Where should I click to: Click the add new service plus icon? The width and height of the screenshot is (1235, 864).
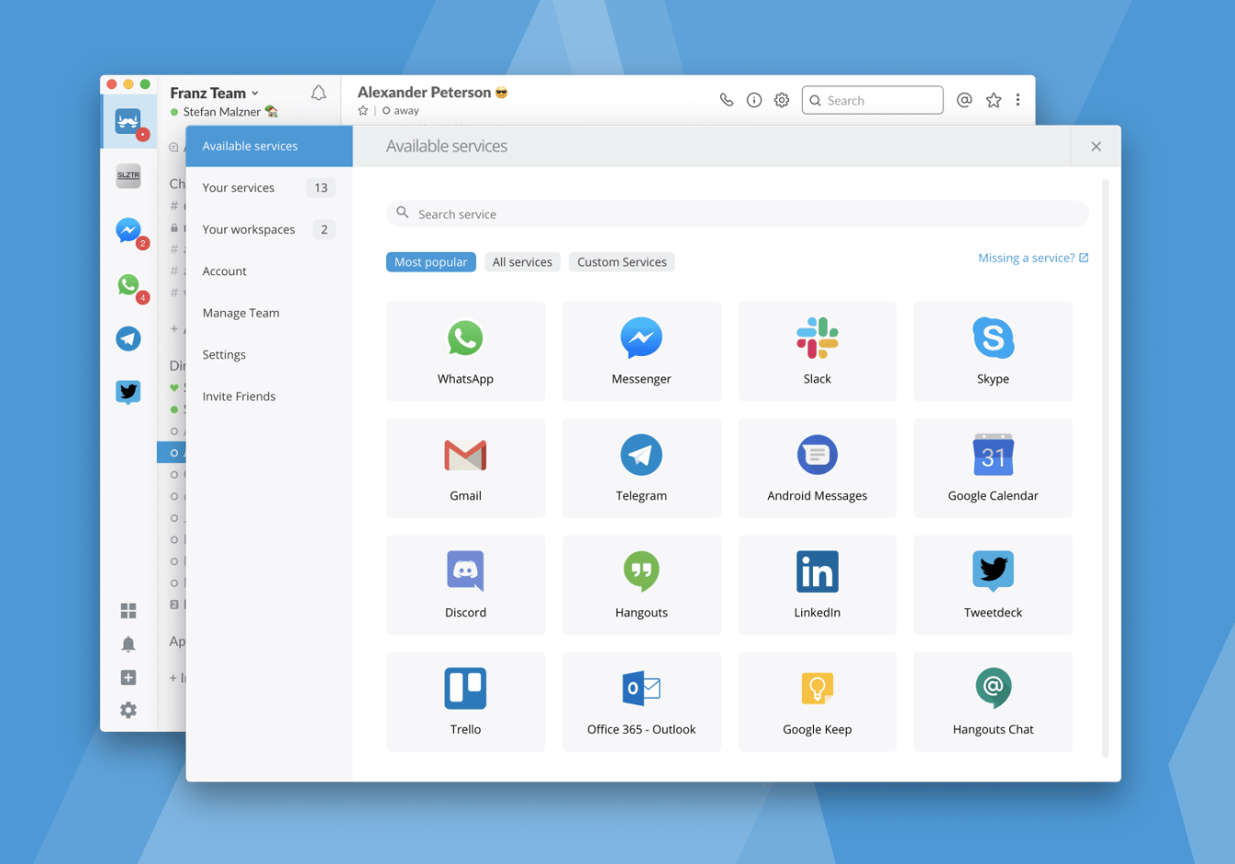click(128, 677)
